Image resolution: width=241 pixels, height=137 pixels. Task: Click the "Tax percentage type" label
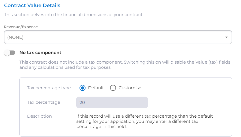pos(49,88)
